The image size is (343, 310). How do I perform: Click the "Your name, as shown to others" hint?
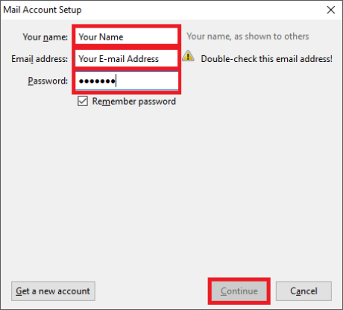[248, 37]
